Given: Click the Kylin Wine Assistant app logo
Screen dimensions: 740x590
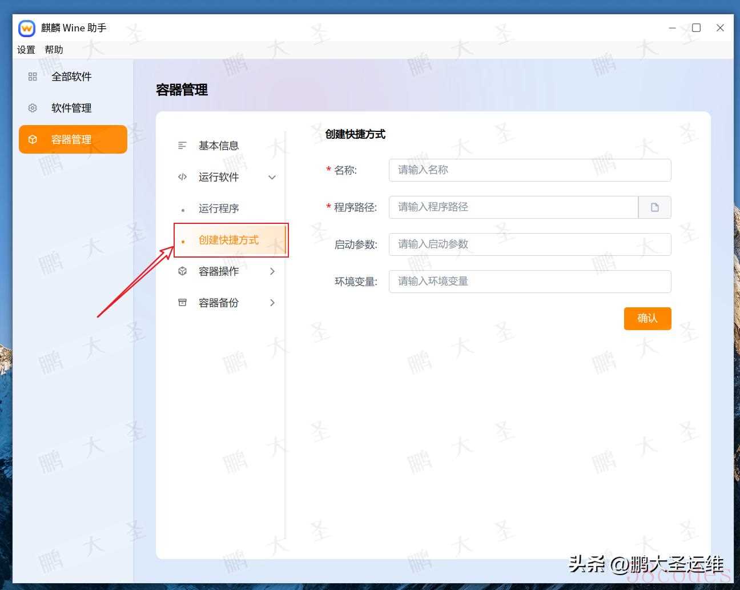Looking at the screenshot, I should (x=27, y=28).
